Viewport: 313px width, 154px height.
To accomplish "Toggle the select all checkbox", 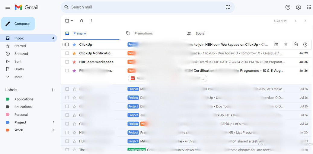I will tap(67, 21).
